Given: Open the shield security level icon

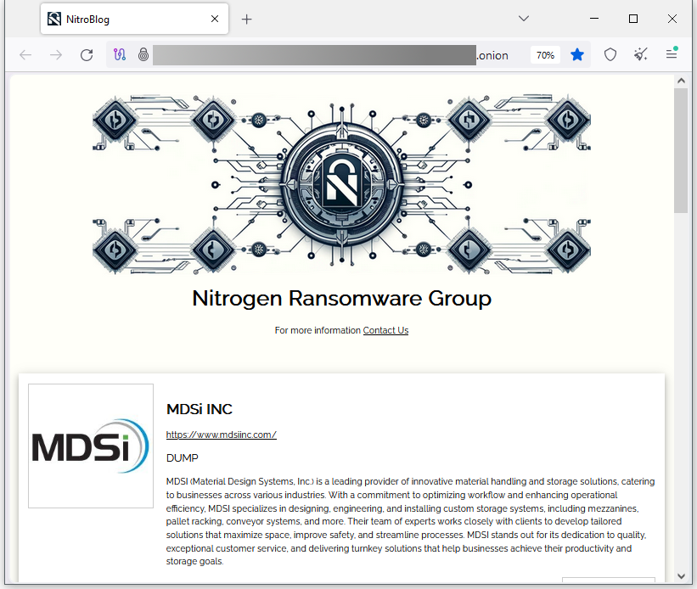Looking at the screenshot, I should tap(610, 54).
